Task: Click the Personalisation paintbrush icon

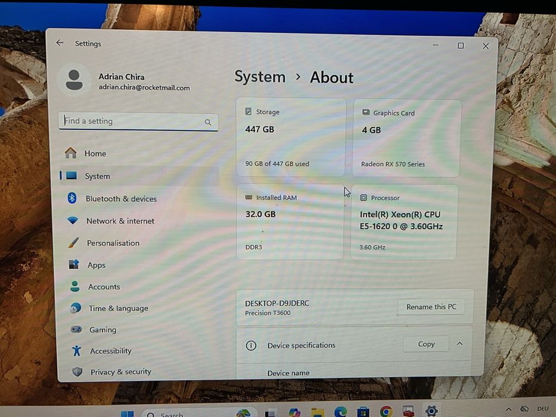Action: (x=73, y=242)
